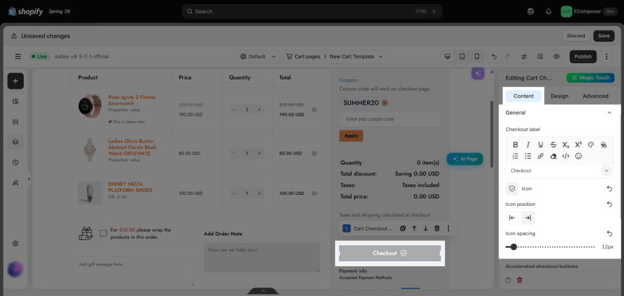Reset the Icon spacing setting
624x296 pixels.
[609, 233]
